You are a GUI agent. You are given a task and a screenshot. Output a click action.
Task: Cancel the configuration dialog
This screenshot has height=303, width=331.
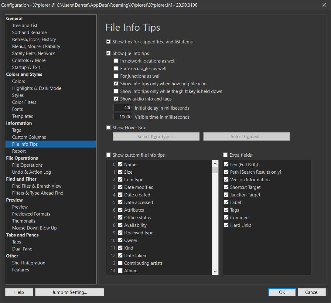pyautogui.click(x=312, y=292)
